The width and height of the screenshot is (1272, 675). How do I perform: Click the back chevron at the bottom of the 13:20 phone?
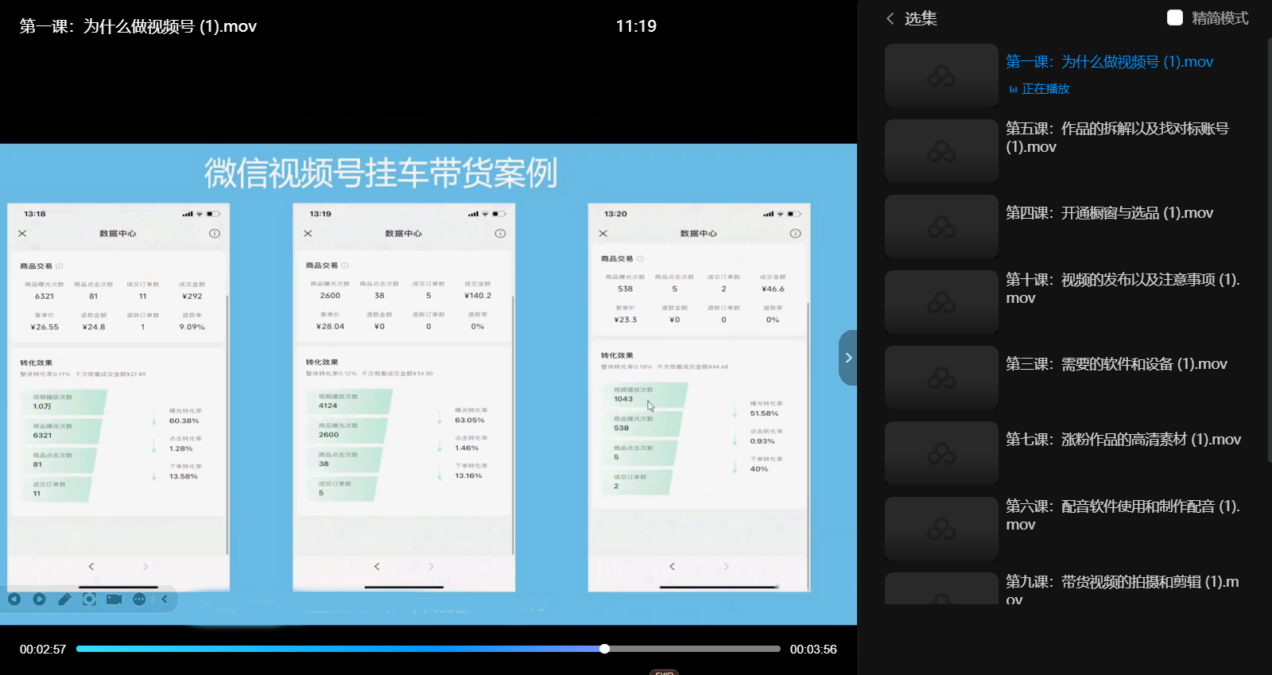(x=672, y=566)
